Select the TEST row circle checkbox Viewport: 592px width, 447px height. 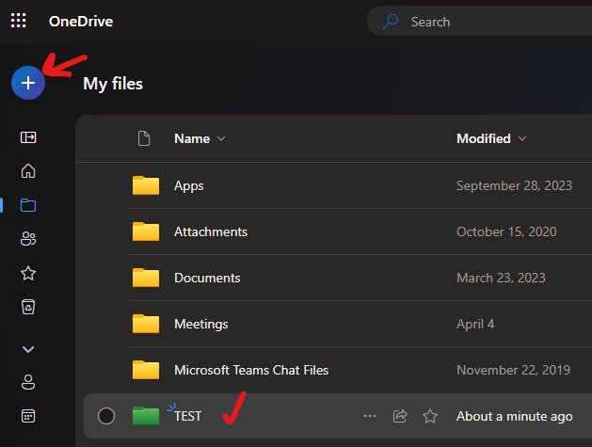[106, 416]
